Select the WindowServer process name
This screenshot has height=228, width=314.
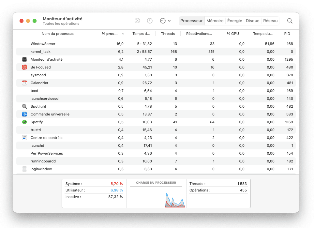[43, 44]
